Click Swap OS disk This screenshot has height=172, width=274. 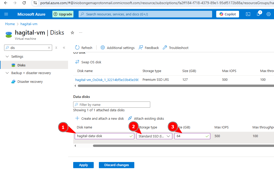[88, 62]
